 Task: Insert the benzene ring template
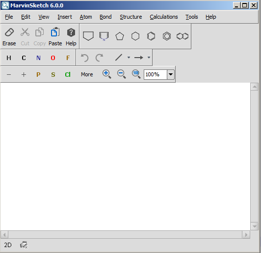151,36
